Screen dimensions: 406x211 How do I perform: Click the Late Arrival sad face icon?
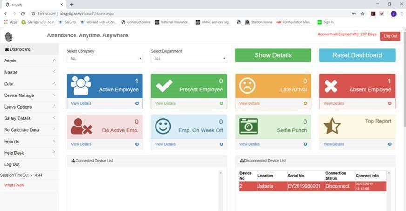(247, 85)
